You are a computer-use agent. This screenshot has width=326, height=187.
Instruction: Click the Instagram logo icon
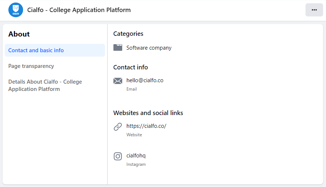pyautogui.click(x=118, y=156)
